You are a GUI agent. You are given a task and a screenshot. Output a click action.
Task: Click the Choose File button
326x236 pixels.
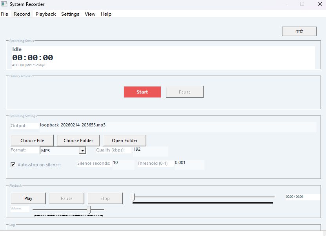[x=32, y=141]
